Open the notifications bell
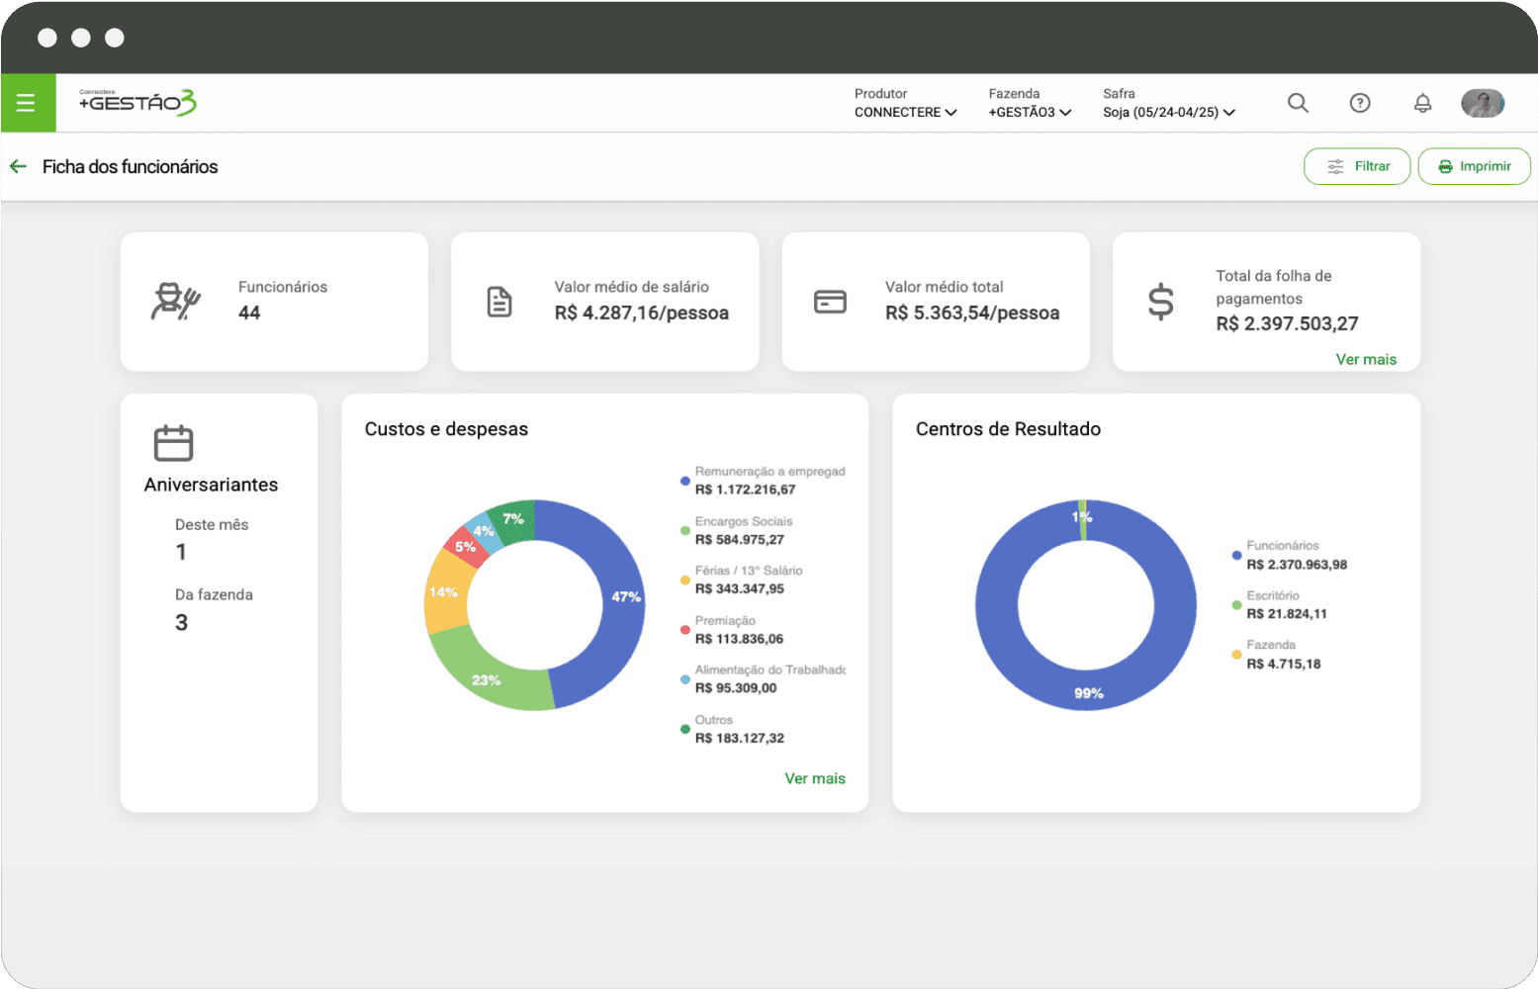Screen dimensions: 1538x989 pyautogui.click(x=1422, y=103)
